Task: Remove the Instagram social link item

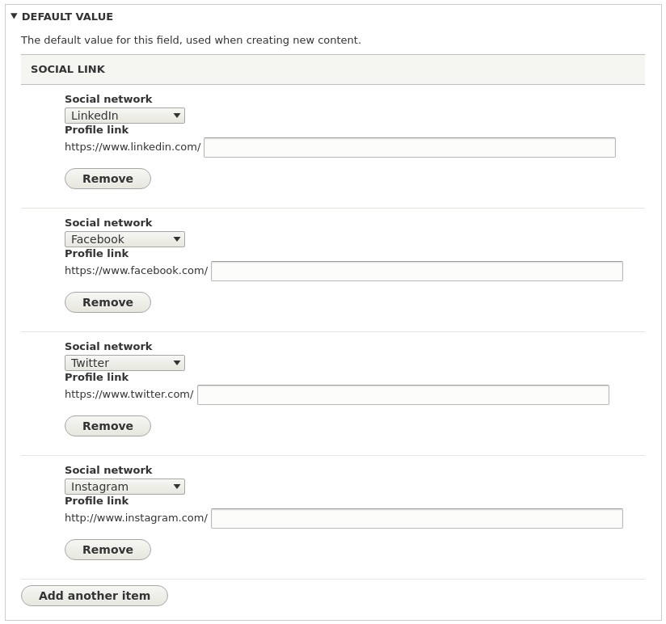Action: tap(107, 550)
